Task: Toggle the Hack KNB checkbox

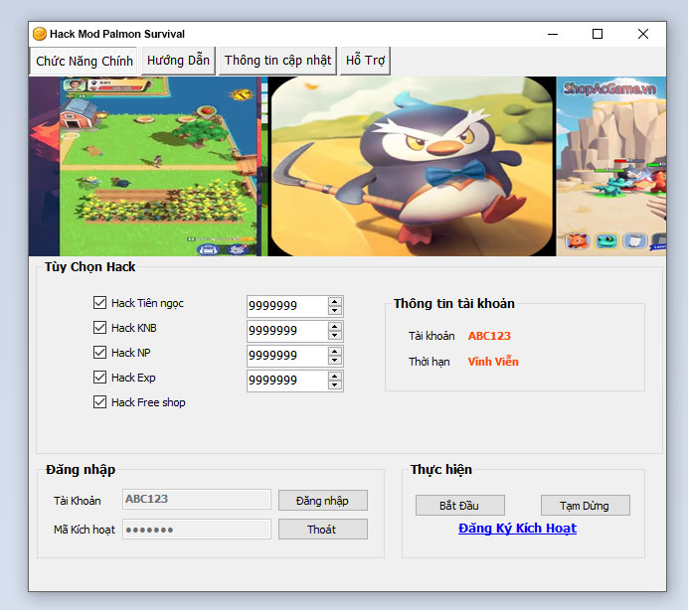Action: [99, 328]
